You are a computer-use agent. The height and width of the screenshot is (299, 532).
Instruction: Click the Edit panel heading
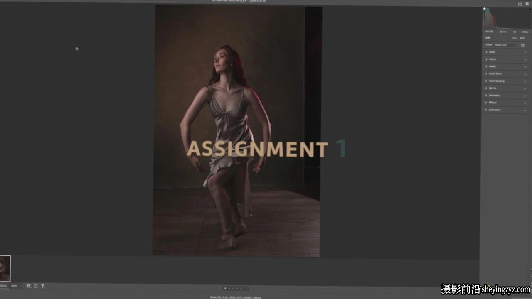click(488, 38)
